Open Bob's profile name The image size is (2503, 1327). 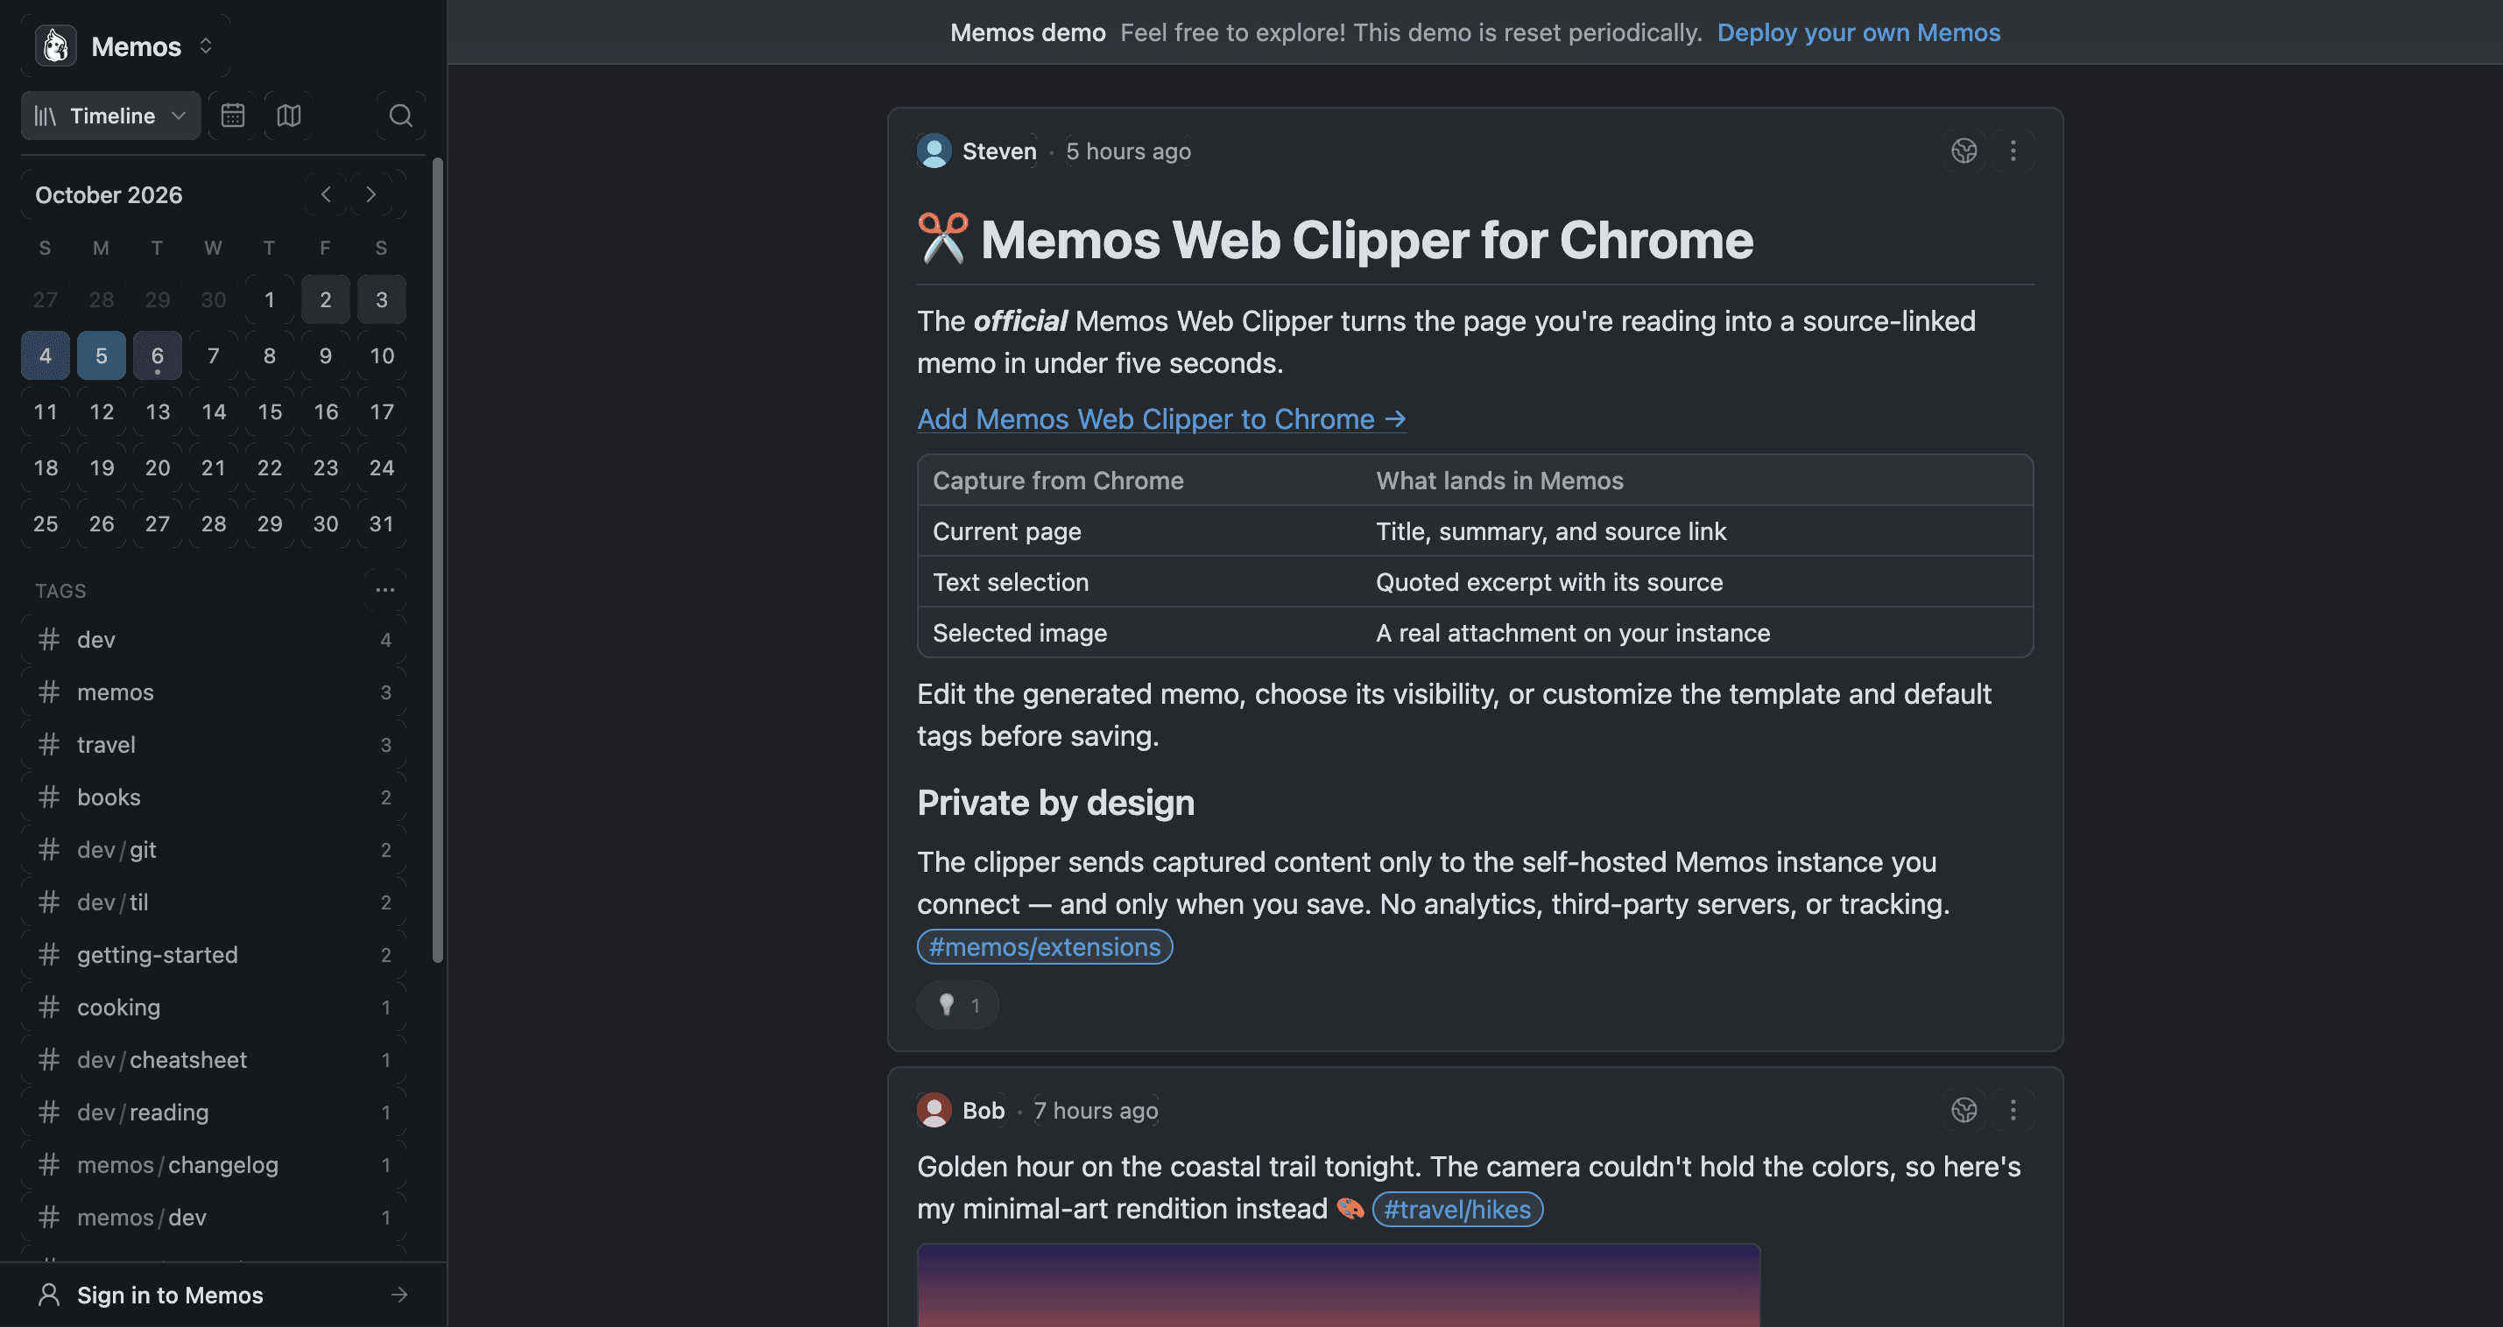pyautogui.click(x=984, y=1109)
